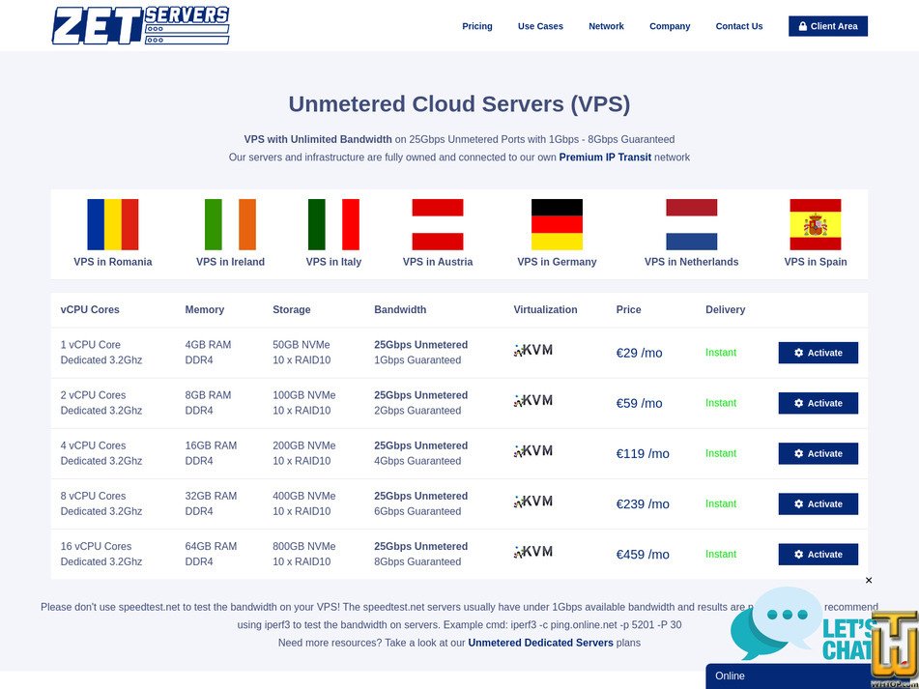Open the Use Cases menu
The height and width of the screenshot is (689, 919).
(540, 26)
